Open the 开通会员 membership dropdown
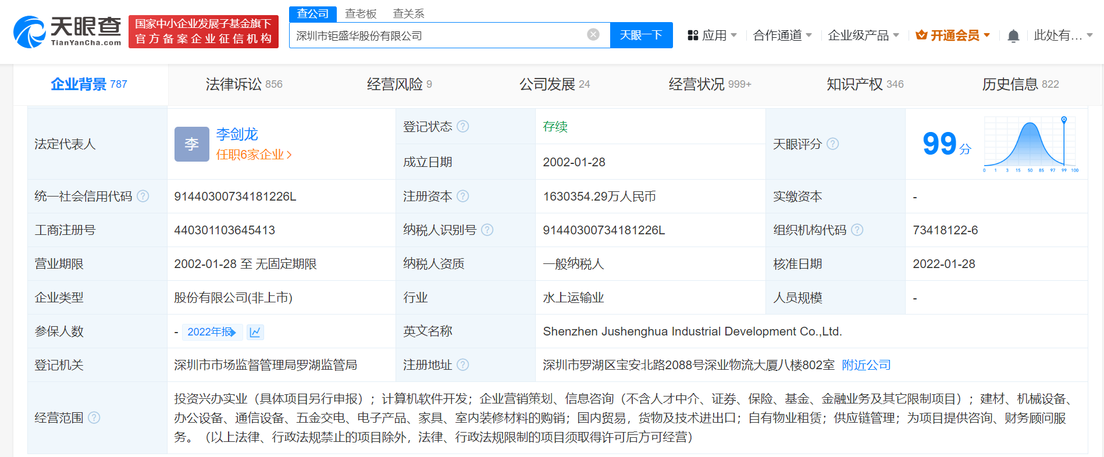 [x=953, y=35]
